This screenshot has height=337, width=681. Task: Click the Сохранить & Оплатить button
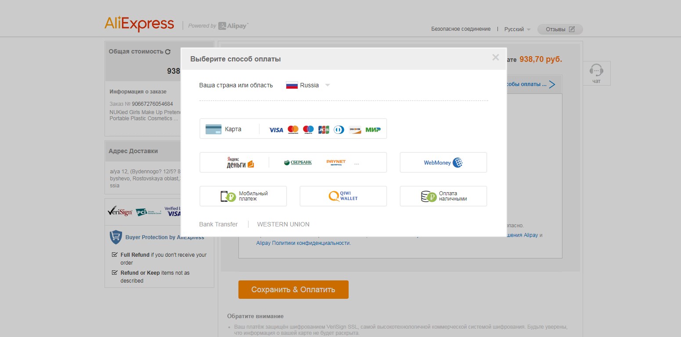click(293, 290)
